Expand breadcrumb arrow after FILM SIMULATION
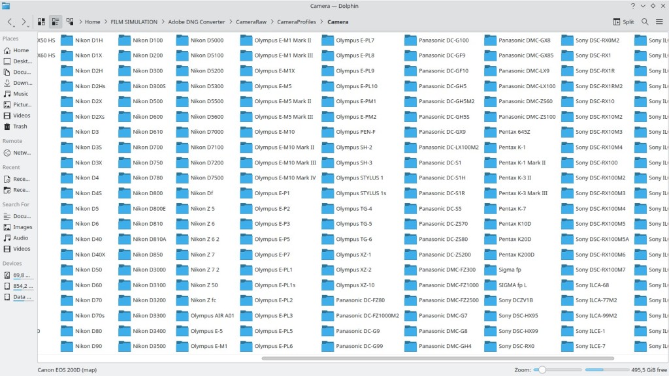669x376 pixels. click(x=163, y=22)
